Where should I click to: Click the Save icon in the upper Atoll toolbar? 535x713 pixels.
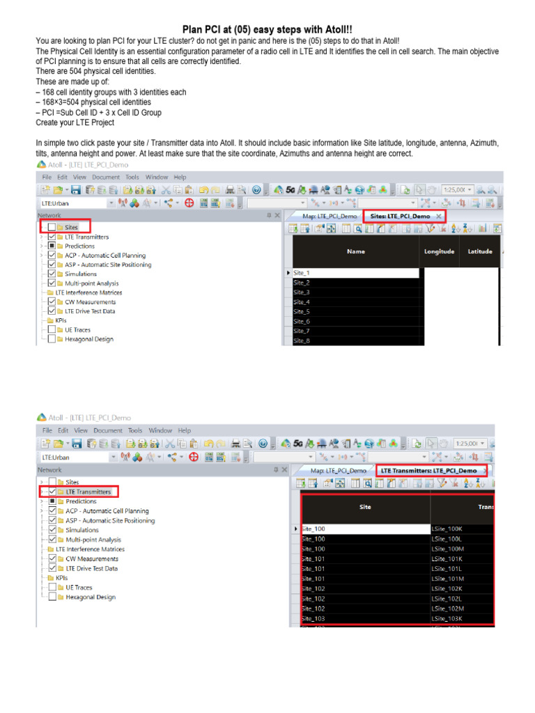click(x=75, y=189)
